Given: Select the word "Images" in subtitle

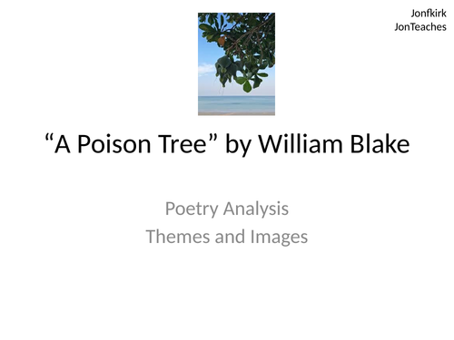Looking at the screenshot, I should (x=279, y=237).
